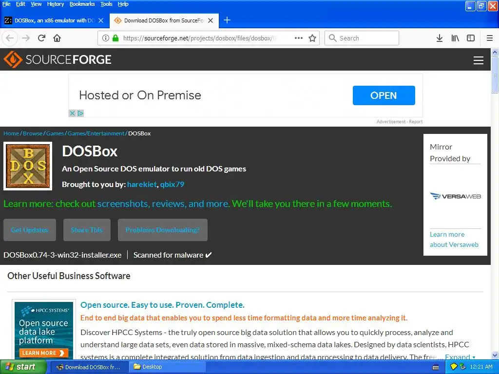Viewport: 499px width, 374px height.
Task: Go to the browser Home page icon
Action: (x=57, y=38)
